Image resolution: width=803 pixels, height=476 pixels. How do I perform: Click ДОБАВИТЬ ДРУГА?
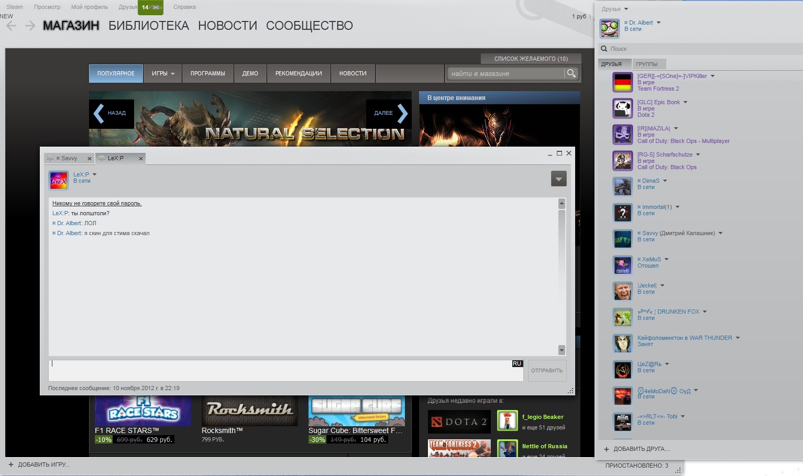(x=637, y=449)
